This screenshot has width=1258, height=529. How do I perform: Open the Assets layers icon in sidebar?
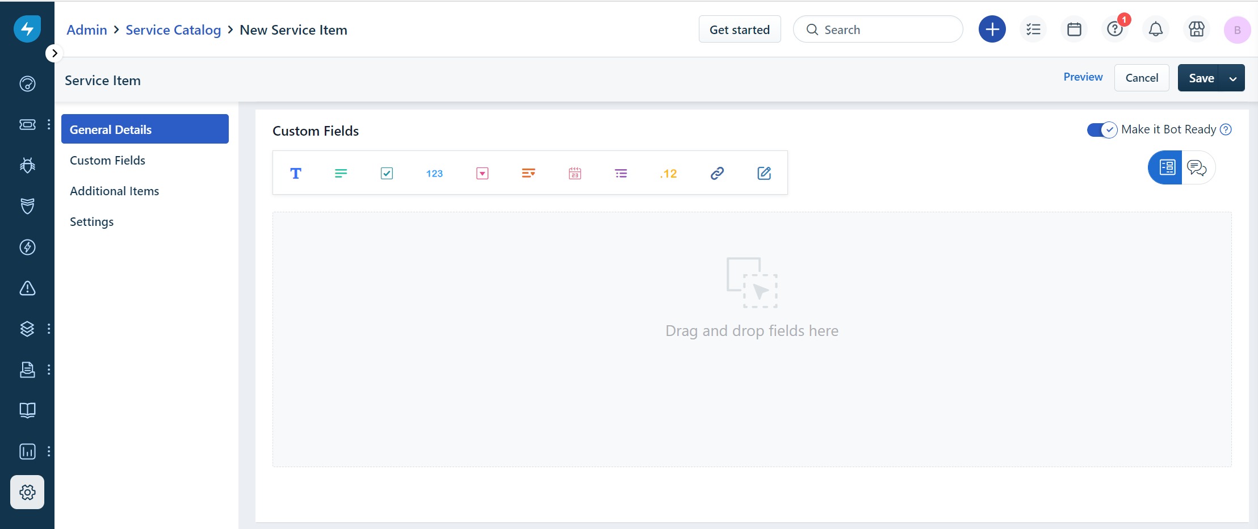(27, 329)
